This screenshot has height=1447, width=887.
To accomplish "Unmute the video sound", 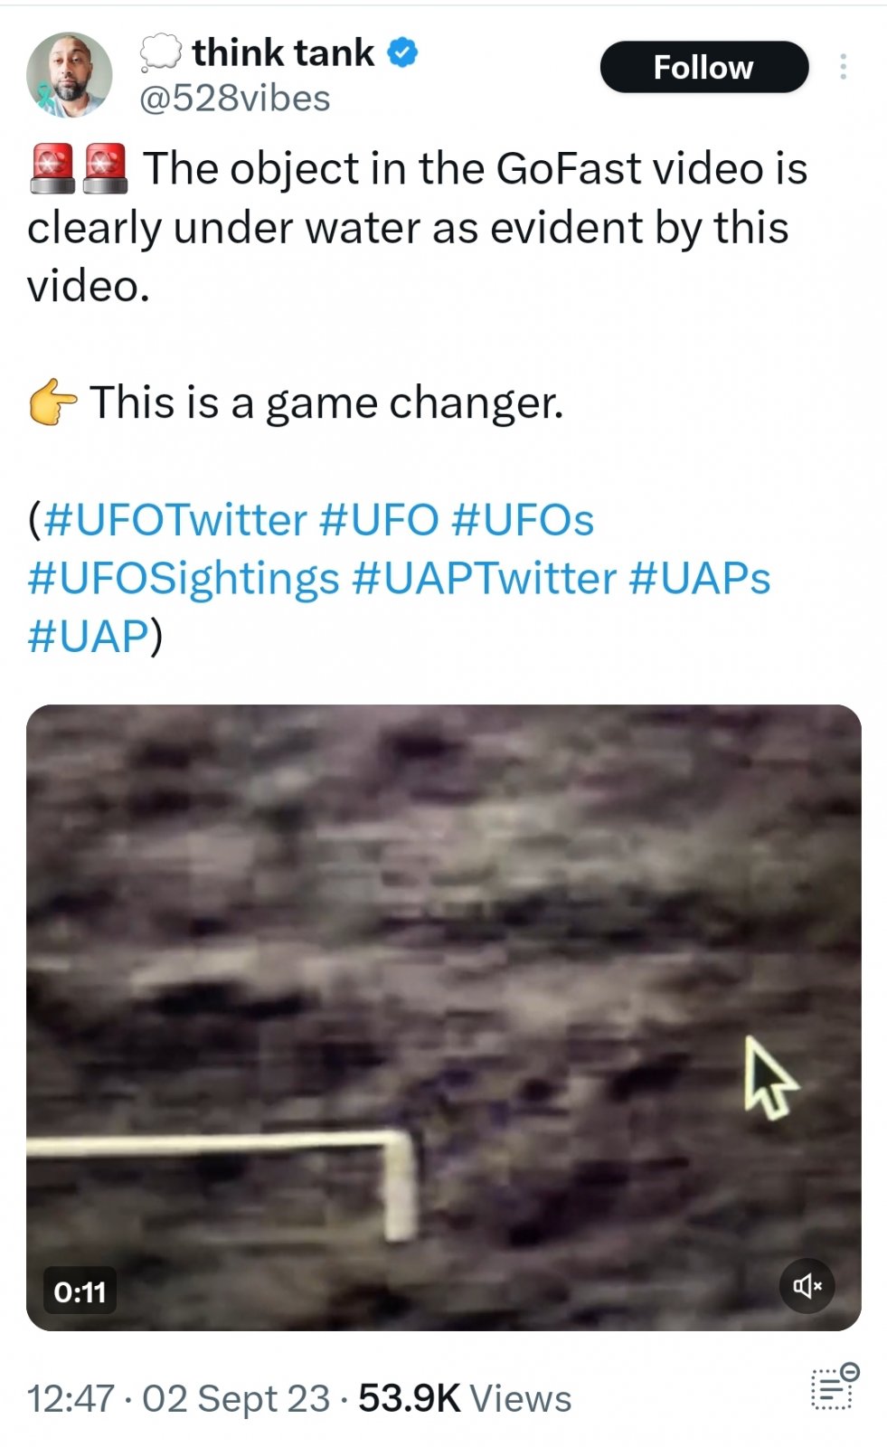I will point(807,1285).
